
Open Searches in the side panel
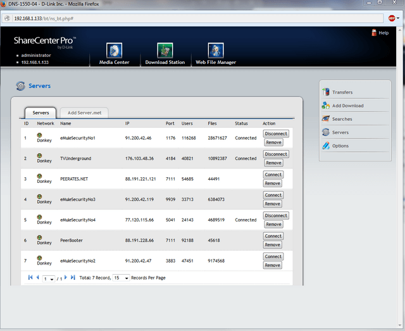342,119
